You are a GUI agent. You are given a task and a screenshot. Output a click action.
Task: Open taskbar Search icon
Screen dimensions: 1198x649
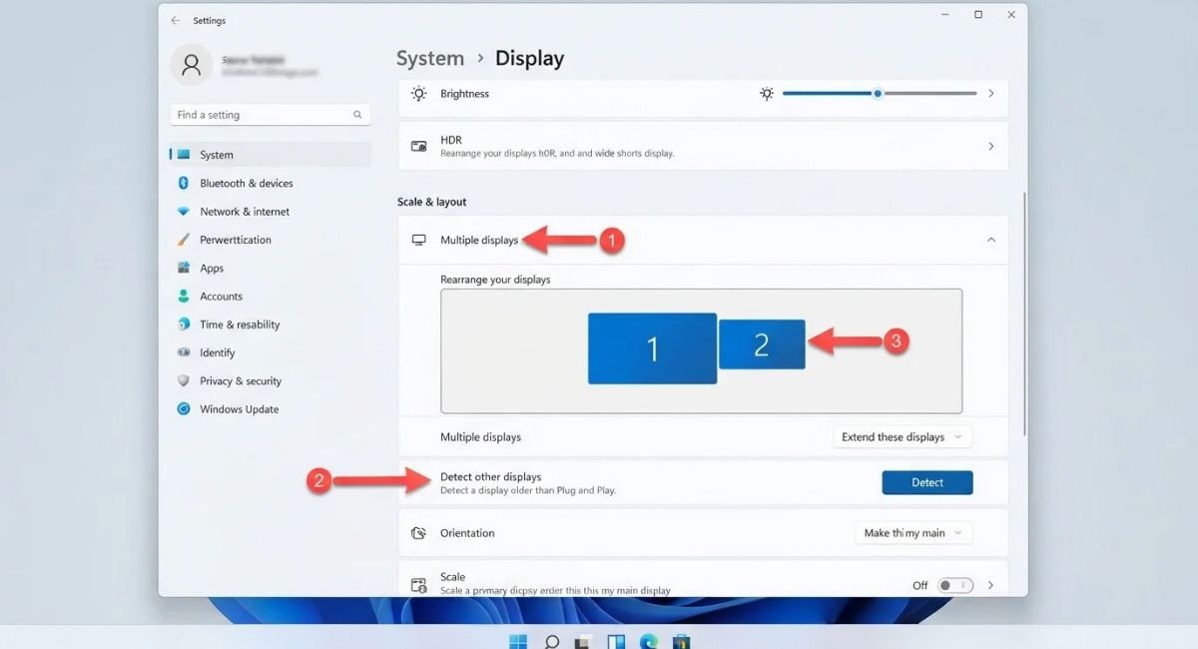coord(551,641)
